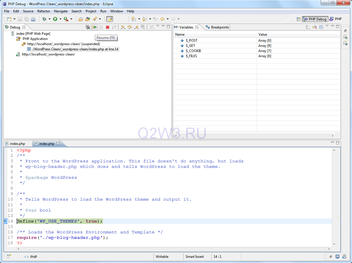This screenshot has height=263, width=352.
Task: Switch to the Breakpoints tab
Action: [x=218, y=27]
